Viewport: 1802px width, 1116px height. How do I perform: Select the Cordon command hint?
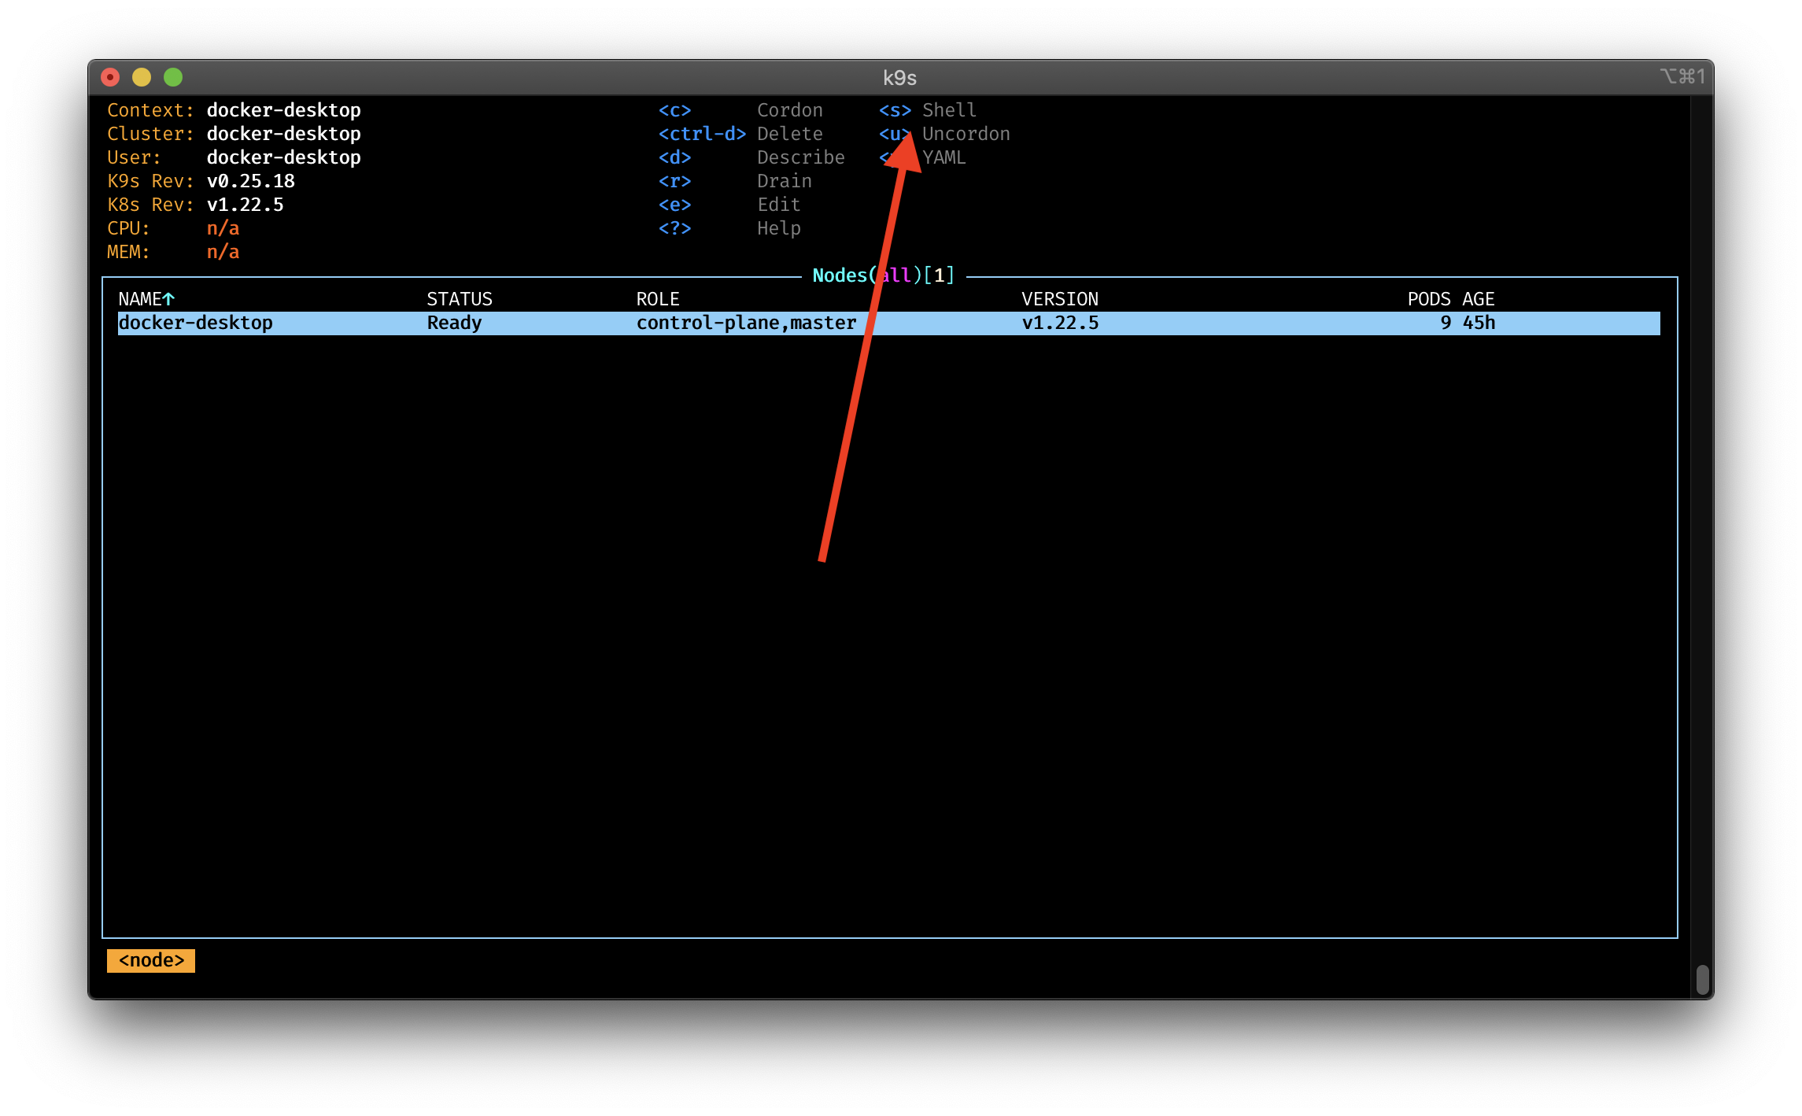[x=790, y=110]
